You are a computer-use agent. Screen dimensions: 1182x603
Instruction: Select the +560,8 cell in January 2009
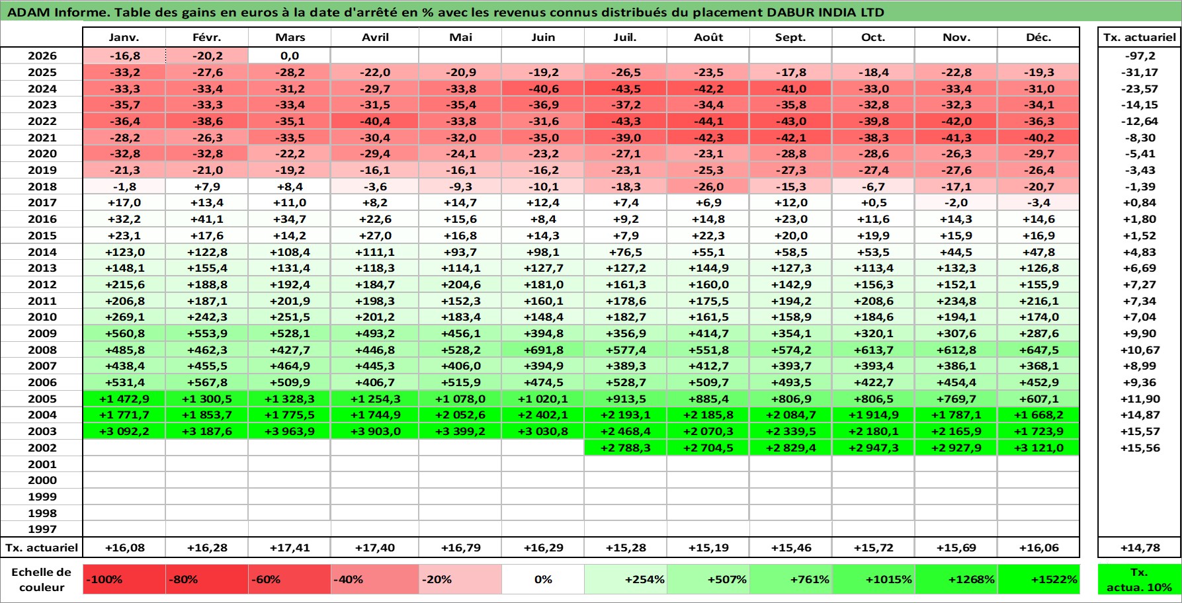point(124,333)
